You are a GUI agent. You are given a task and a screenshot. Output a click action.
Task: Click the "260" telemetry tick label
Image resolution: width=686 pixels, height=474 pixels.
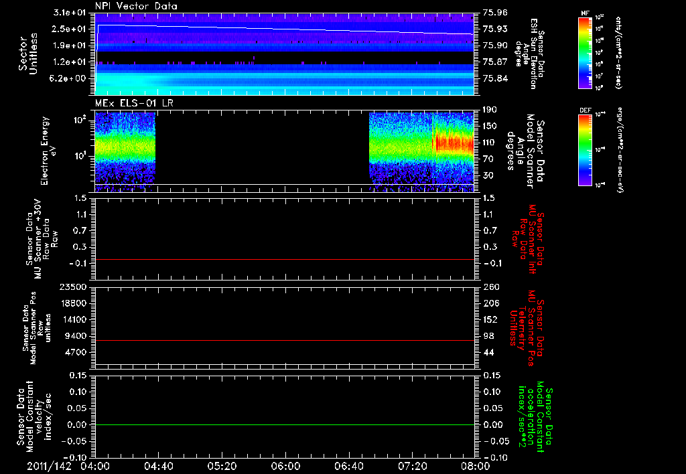(x=490, y=287)
